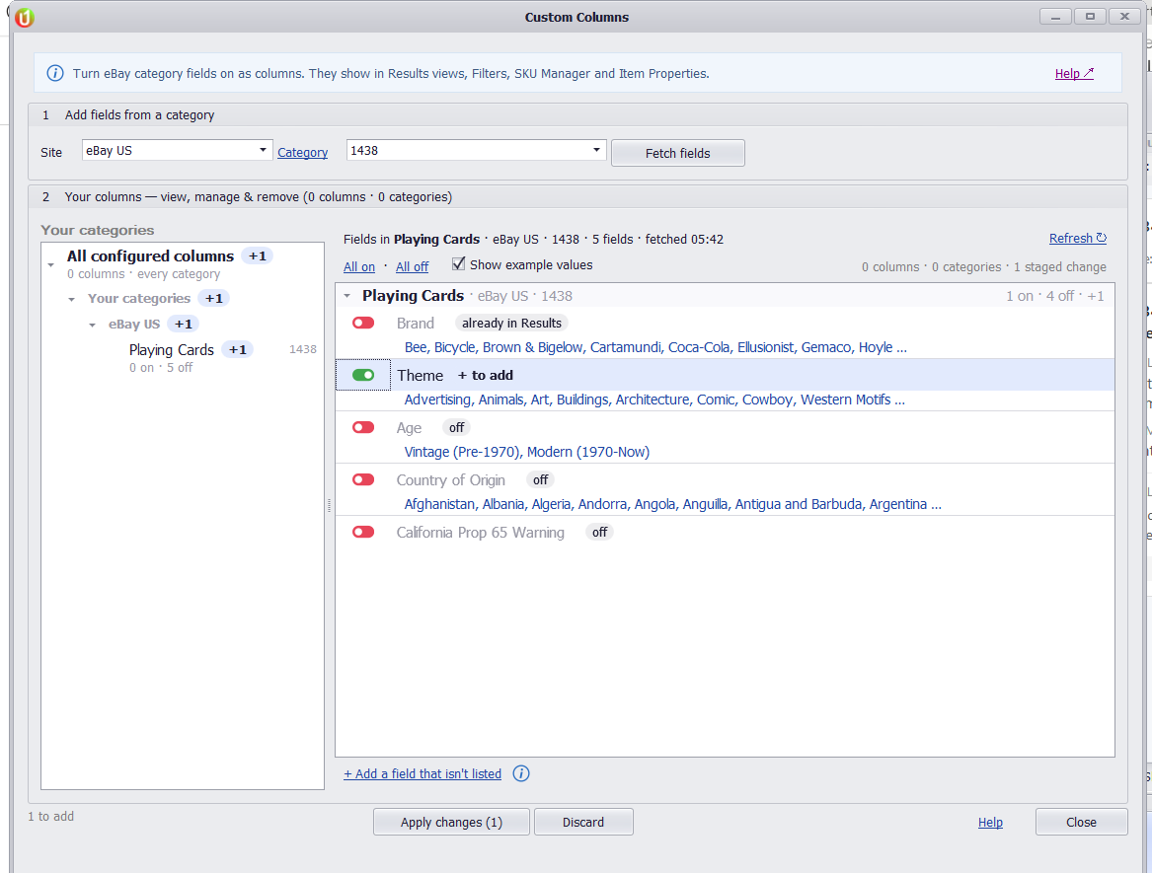This screenshot has width=1152, height=873.
Task: Toggle the Brand field switch
Action: tap(363, 324)
